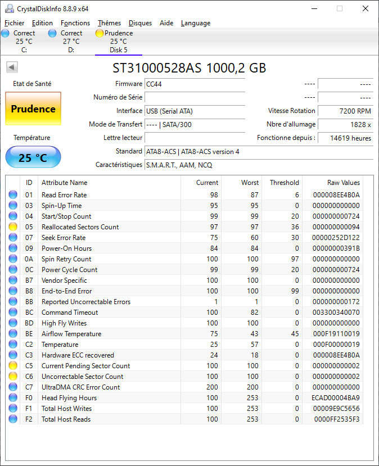Click raw value ECAD00004BA9
Screen dimensions: 379x466
point(336,398)
